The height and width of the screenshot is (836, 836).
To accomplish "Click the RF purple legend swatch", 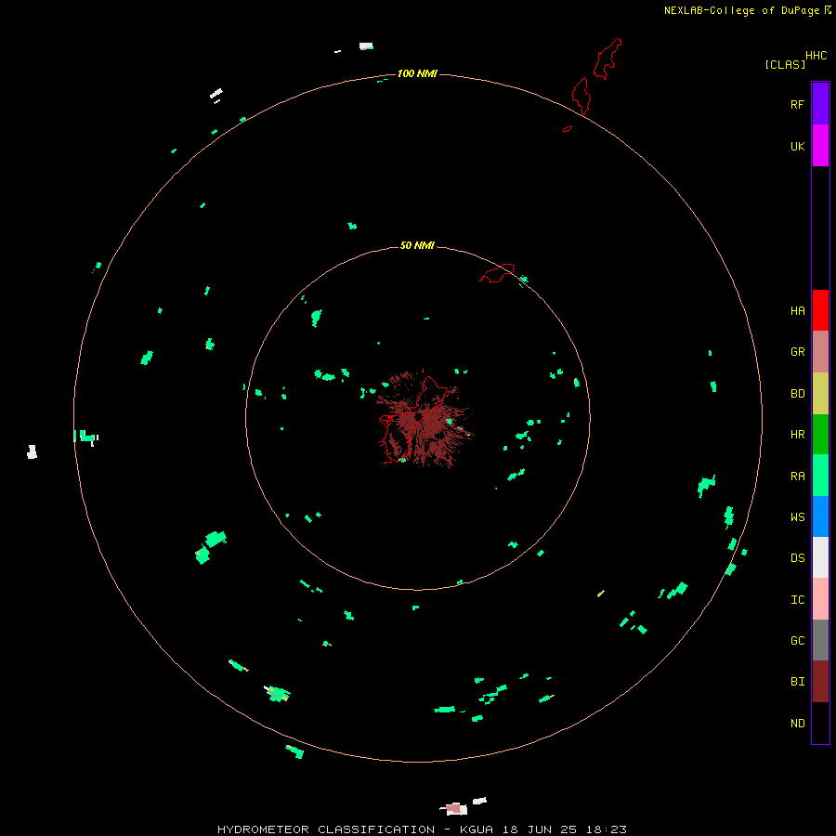I will tap(820, 104).
